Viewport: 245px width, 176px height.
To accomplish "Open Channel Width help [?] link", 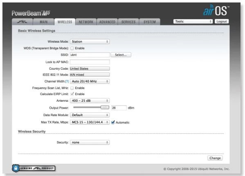I will coord(67,81).
